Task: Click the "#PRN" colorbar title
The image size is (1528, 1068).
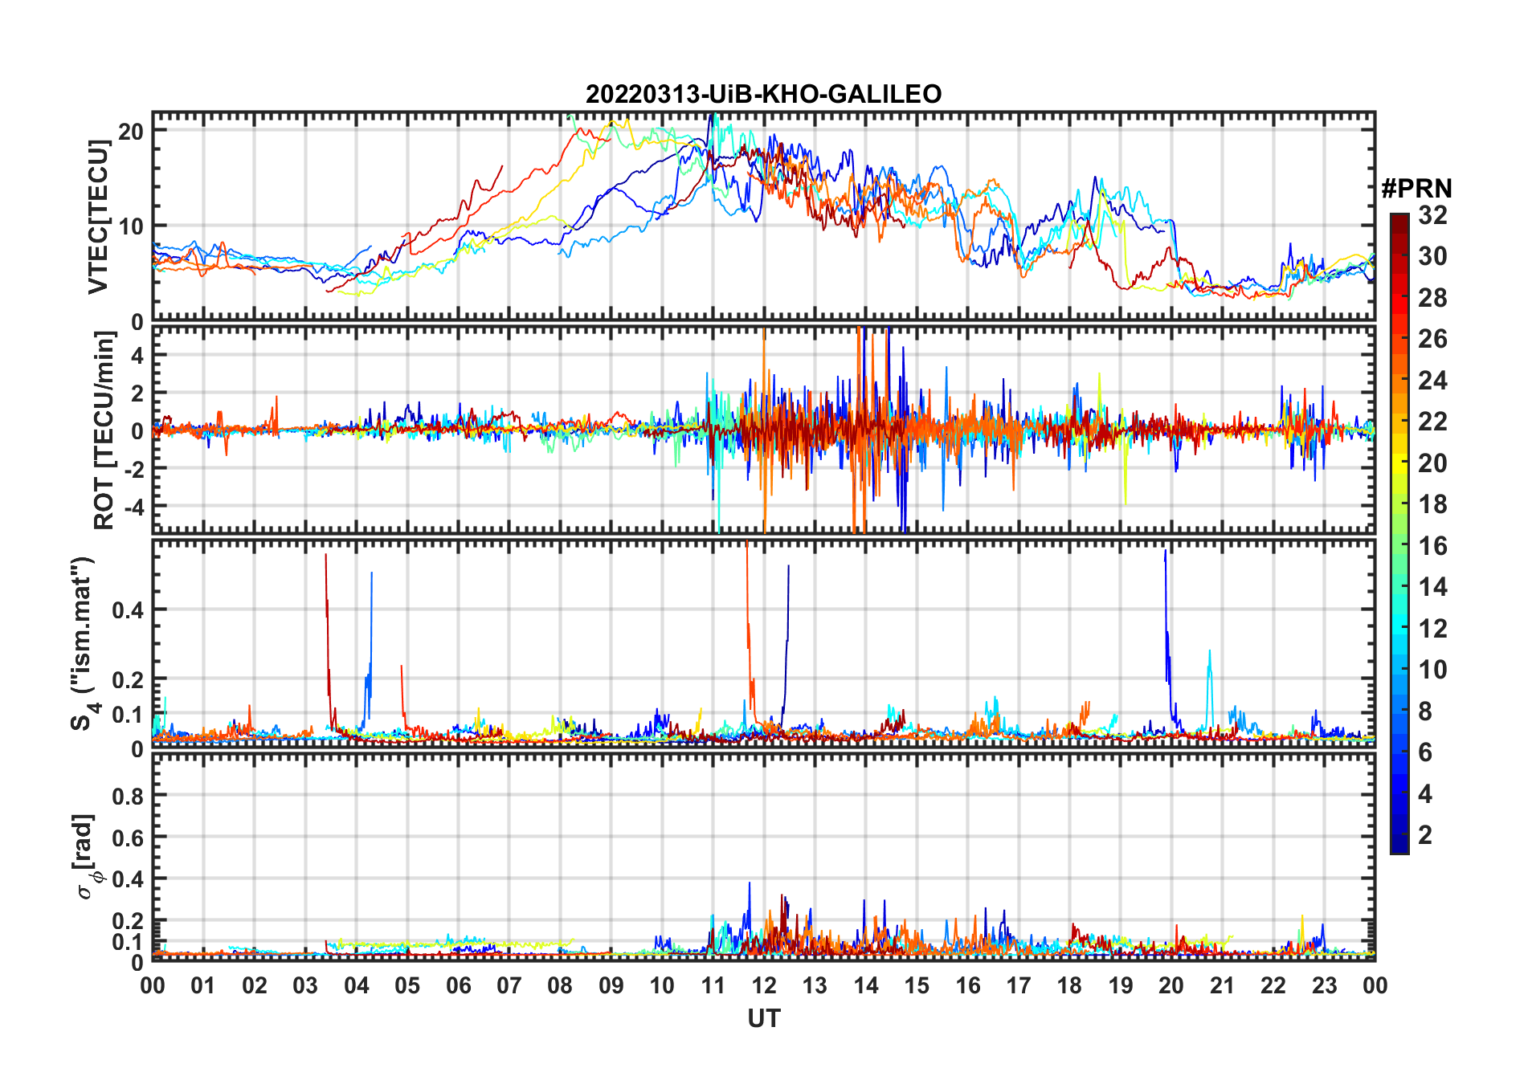Action: pos(1416,189)
